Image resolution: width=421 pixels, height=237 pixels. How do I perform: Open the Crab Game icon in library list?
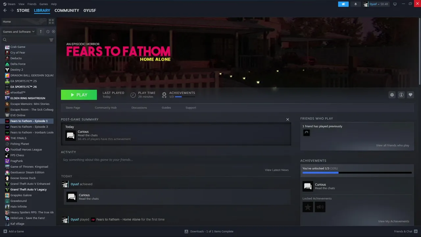[x=7, y=47]
